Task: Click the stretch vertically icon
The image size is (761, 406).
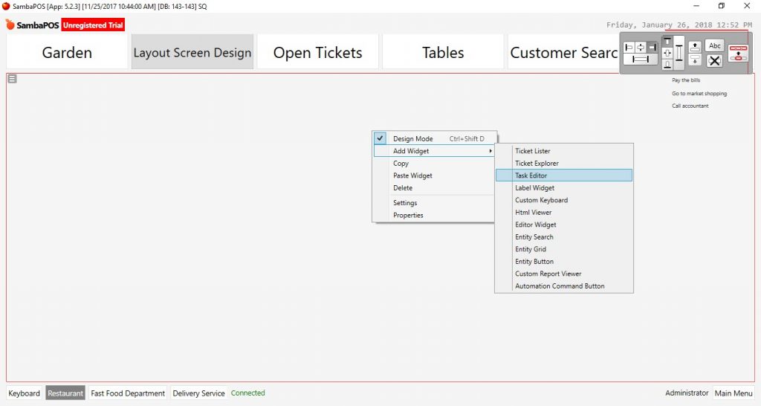Action: 679,53
